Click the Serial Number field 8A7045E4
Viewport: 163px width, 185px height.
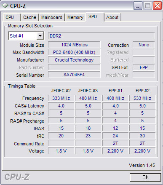(x=74, y=75)
